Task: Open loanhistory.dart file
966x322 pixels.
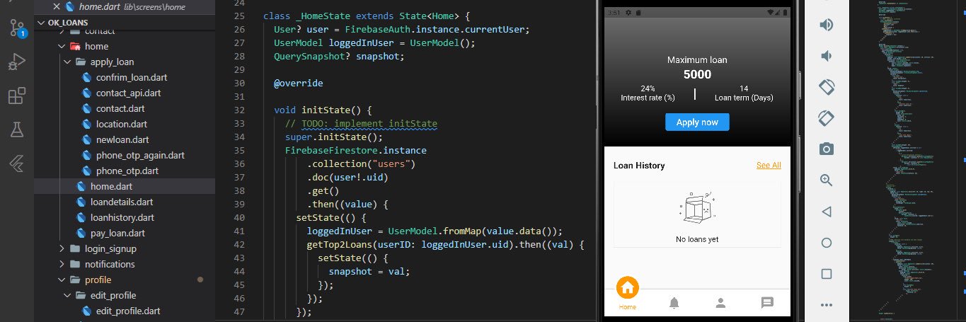Action: point(122,217)
